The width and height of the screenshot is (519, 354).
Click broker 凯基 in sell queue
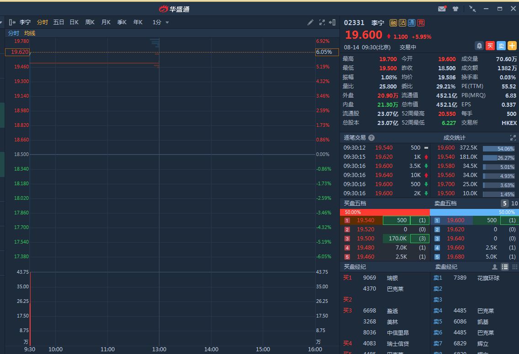[x=482, y=322]
